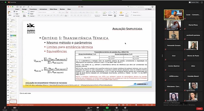The height and width of the screenshot is (111, 204).
Task: Click the red Leave button
Action: (199, 109)
